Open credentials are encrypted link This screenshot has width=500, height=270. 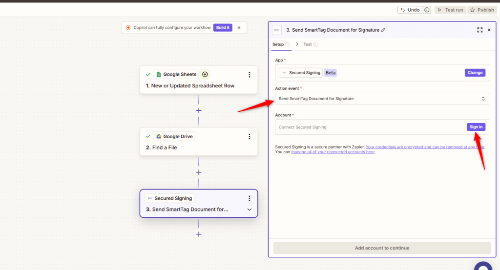click(425, 147)
